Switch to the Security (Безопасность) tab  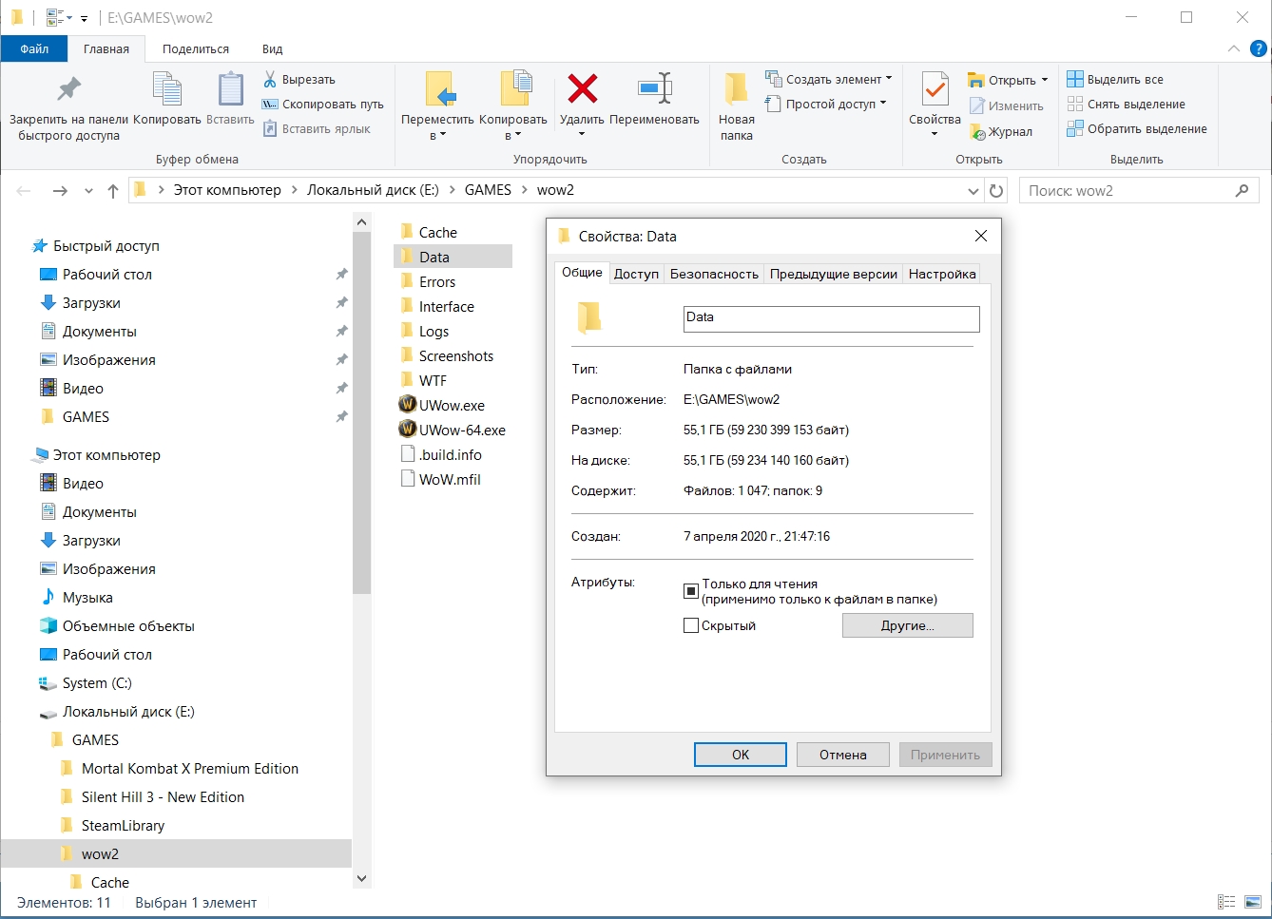[714, 274]
